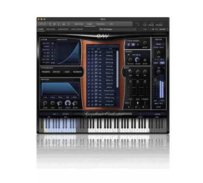Image resolution: width=203 pixels, height=183 pixels.
Task: Click the Stereo Double Amount knob
Action: tap(145, 43)
